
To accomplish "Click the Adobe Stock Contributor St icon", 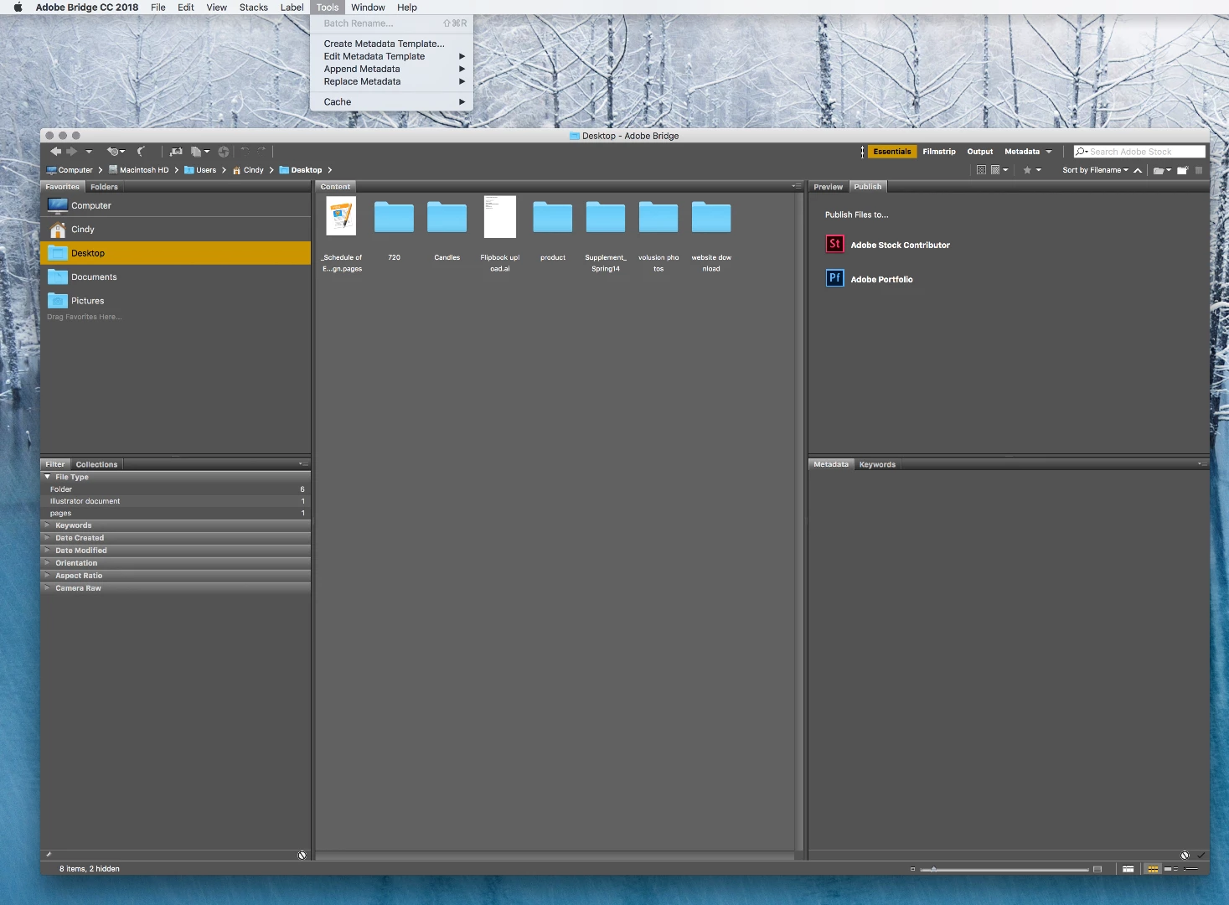I will tap(834, 244).
